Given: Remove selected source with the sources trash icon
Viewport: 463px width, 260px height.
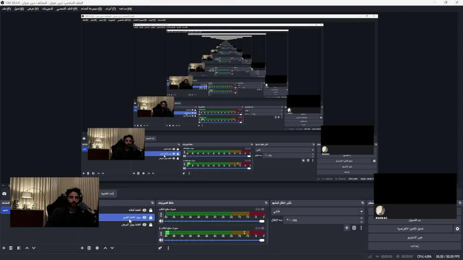Looking at the screenshot, I should point(89,248).
